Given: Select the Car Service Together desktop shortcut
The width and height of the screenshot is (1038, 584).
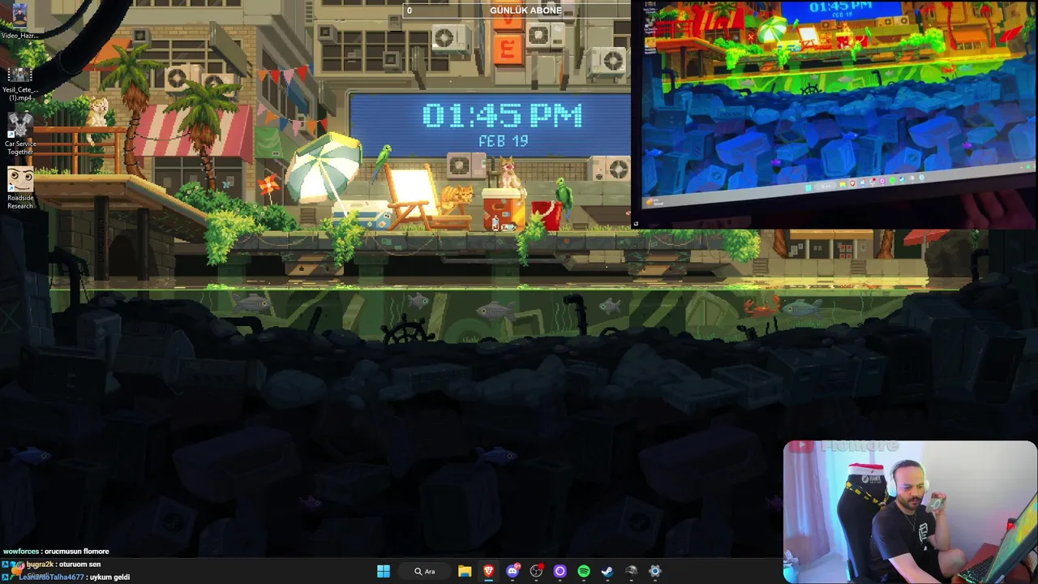Looking at the screenshot, I should click(x=20, y=134).
